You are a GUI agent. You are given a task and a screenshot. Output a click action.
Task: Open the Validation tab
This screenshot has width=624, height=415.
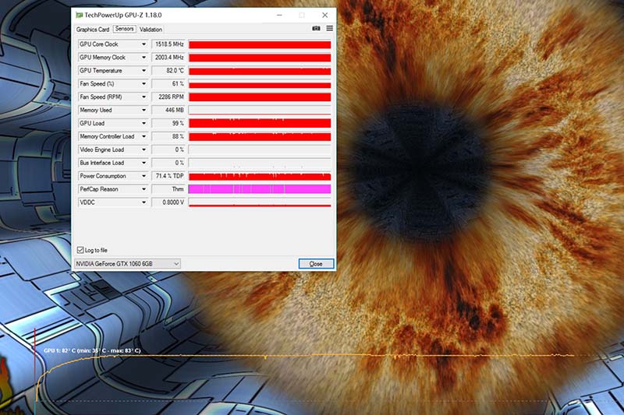click(151, 30)
